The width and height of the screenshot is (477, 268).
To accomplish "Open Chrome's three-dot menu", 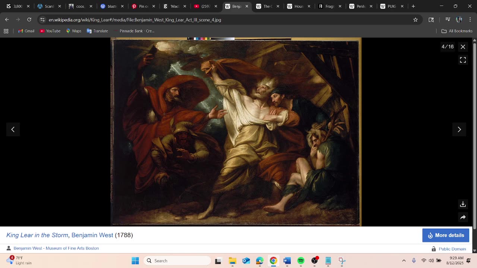I will (x=470, y=20).
